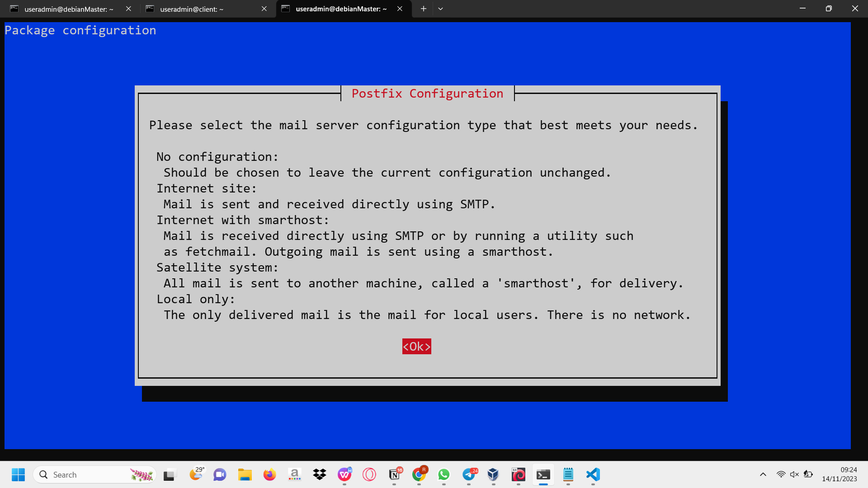Launch the Opera browser

(x=369, y=475)
